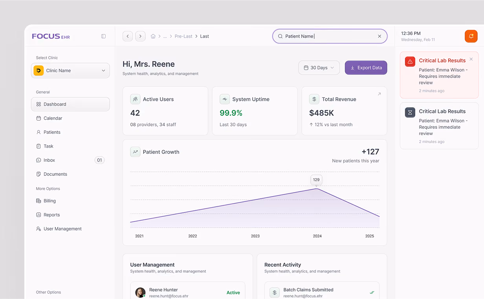
Task: Expand the collapsed breadcrumb ellipsis
Action: point(165,36)
